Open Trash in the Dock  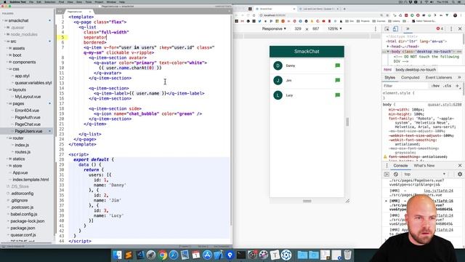[347, 255]
